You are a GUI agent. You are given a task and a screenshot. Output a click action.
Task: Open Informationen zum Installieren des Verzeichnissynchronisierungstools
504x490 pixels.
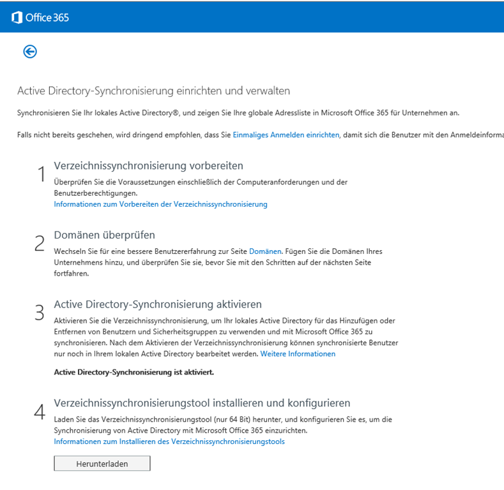(169, 442)
